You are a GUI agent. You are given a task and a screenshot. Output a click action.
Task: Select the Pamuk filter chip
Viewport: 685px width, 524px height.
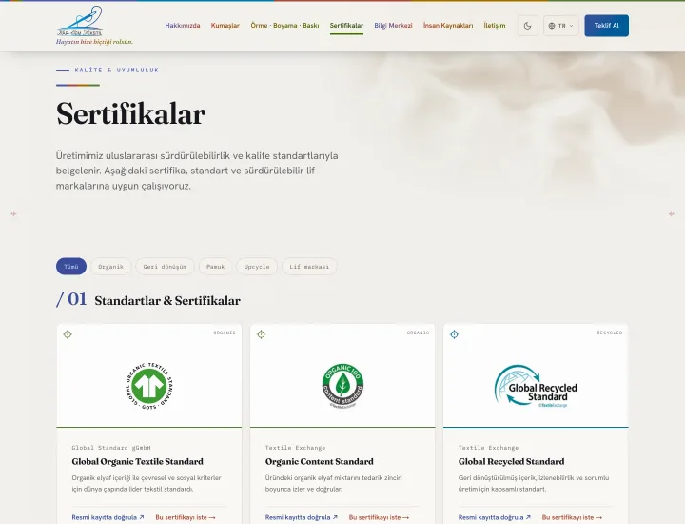point(215,267)
